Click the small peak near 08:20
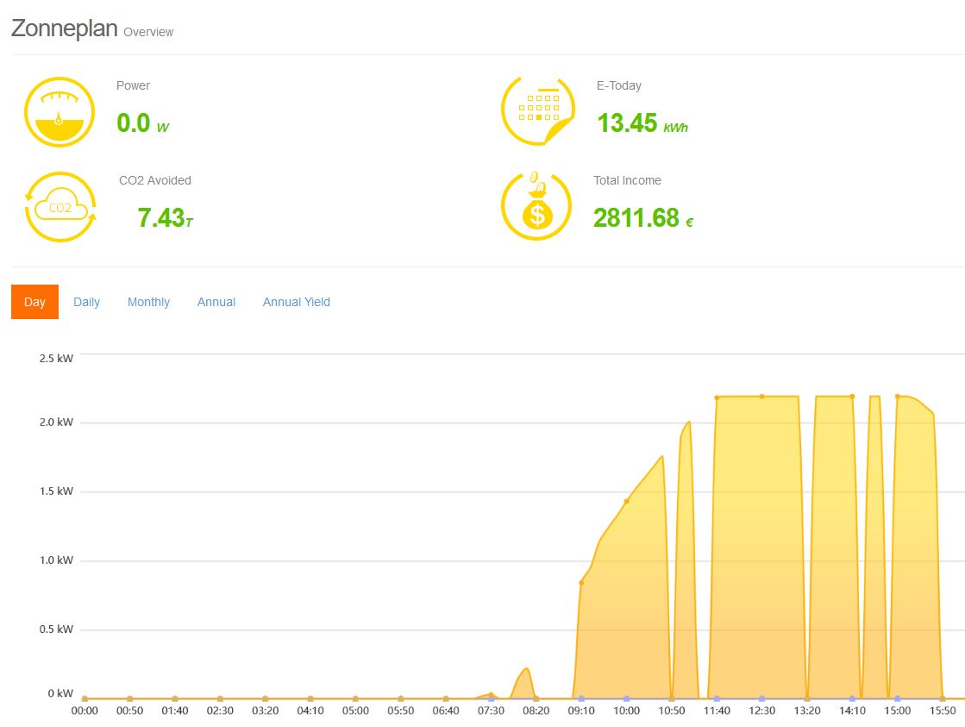Image resolution: width=965 pixels, height=727 pixels. (525, 669)
